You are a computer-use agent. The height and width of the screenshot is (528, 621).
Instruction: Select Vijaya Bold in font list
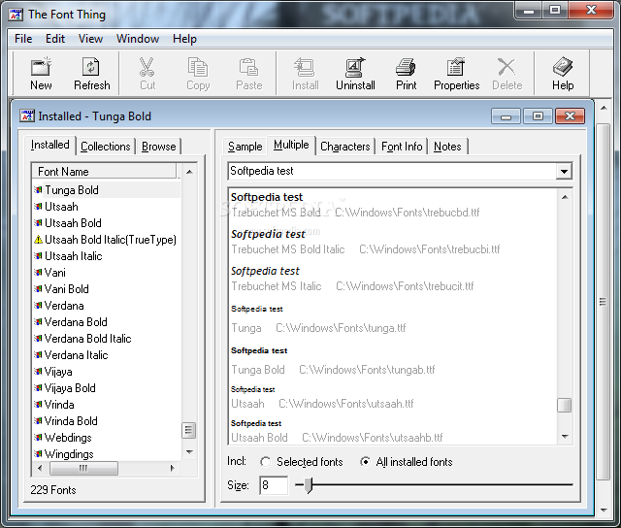[x=70, y=388]
